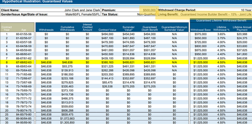Click the $380,163 contract value cell
The image size is (252, 124).
coord(107,62)
